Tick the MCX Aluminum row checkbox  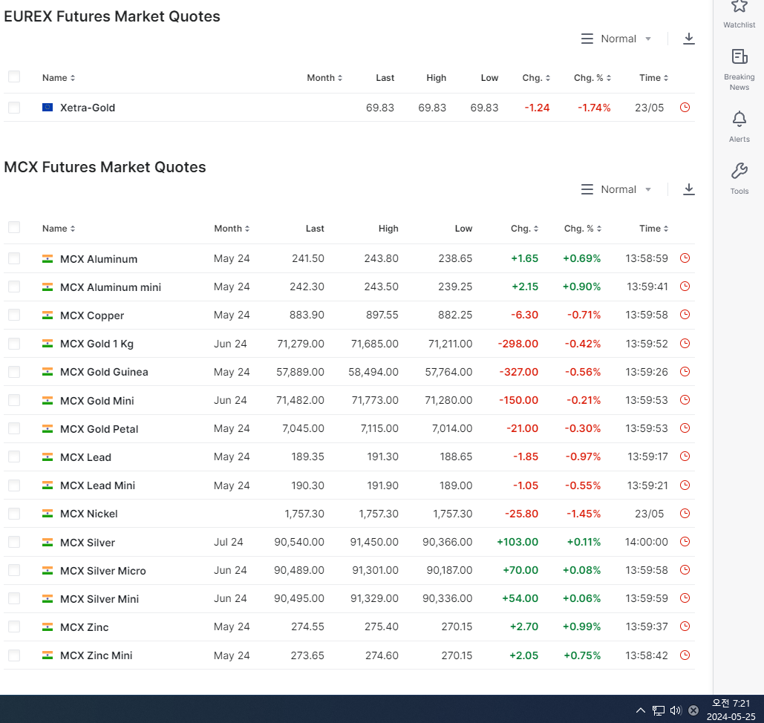coord(14,258)
